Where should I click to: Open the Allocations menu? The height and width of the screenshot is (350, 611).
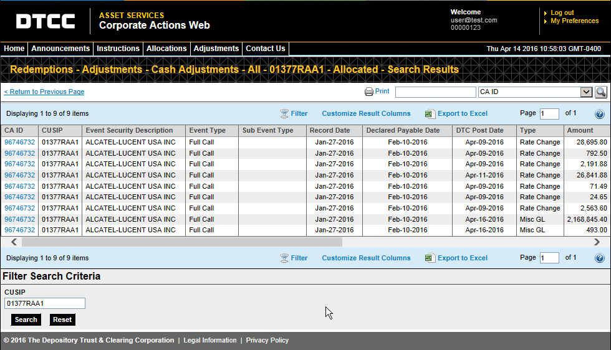166,49
